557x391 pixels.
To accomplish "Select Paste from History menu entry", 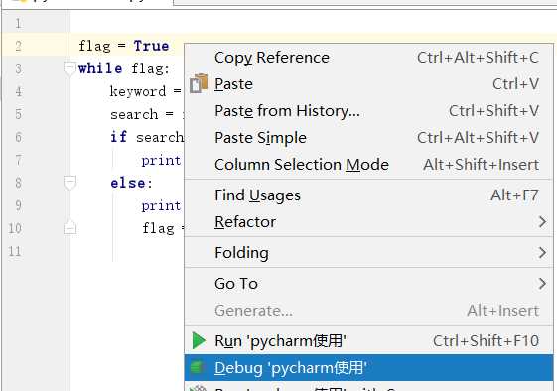I will pyautogui.click(x=368, y=111).
